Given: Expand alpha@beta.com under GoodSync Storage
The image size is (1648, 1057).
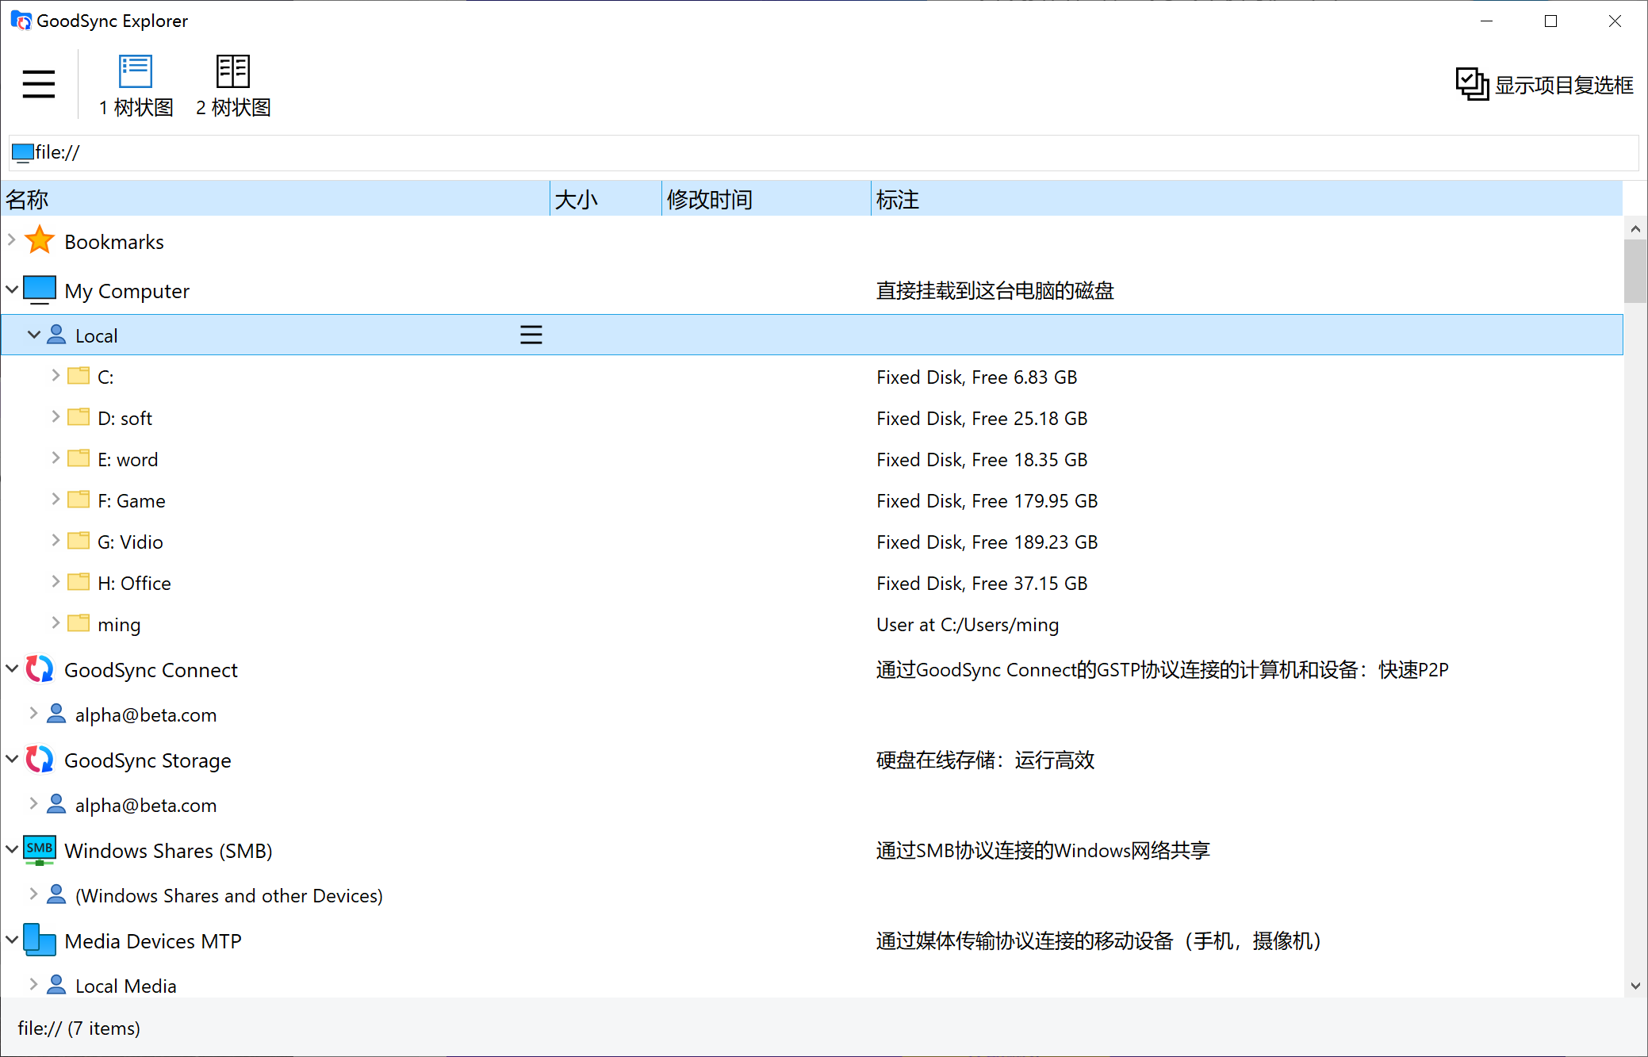Looking at the screenshot, I should tap(33, 803).
